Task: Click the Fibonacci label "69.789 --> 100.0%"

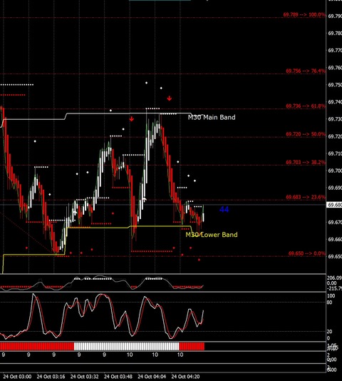Action: coord(304,14)
